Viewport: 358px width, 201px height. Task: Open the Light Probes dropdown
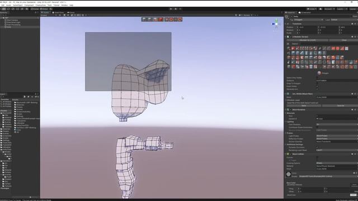[x=337, y=136]
